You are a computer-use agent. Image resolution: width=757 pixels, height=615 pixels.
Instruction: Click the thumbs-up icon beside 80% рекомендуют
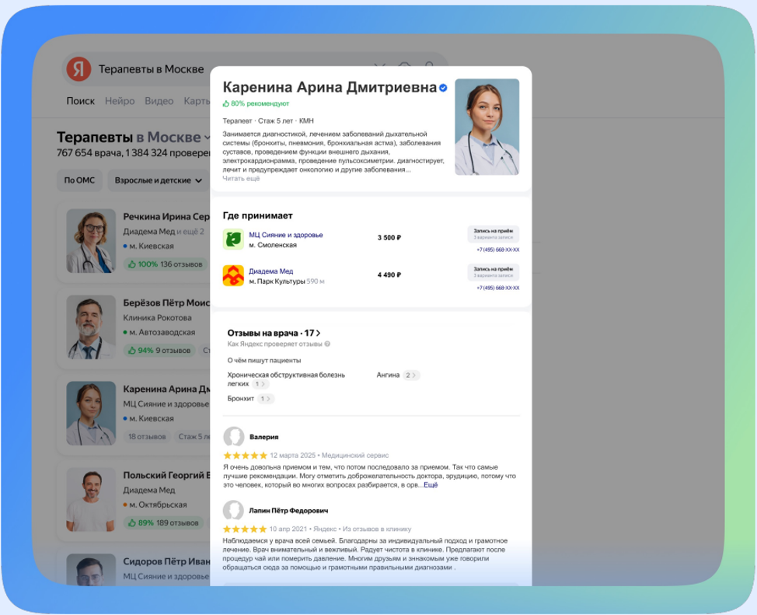[225, 103]
